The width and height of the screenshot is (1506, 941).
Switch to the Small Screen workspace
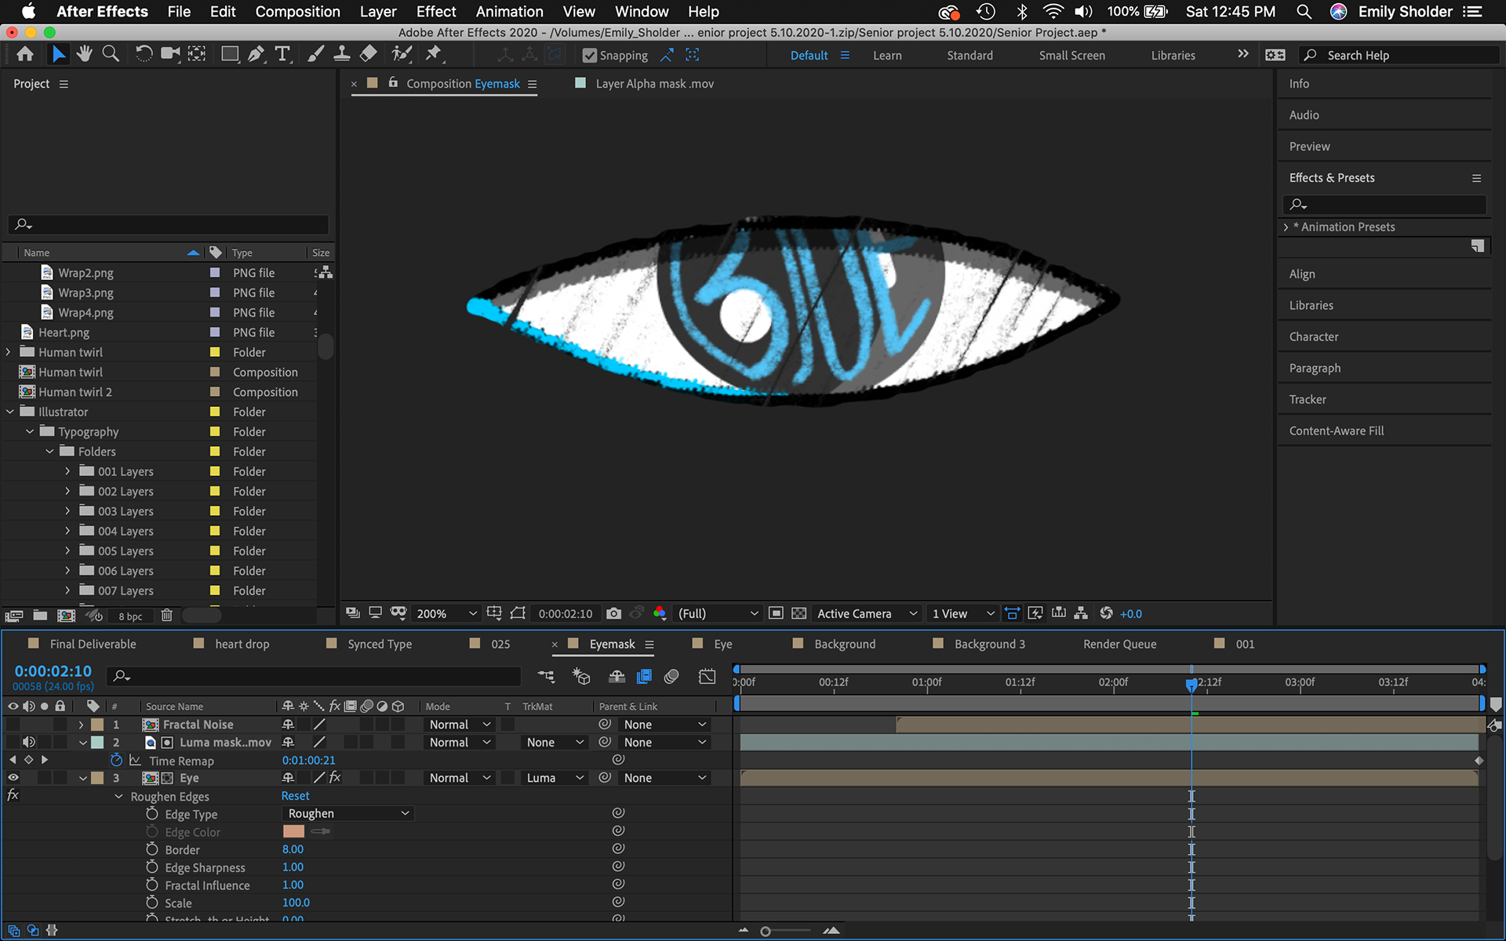1071,56
